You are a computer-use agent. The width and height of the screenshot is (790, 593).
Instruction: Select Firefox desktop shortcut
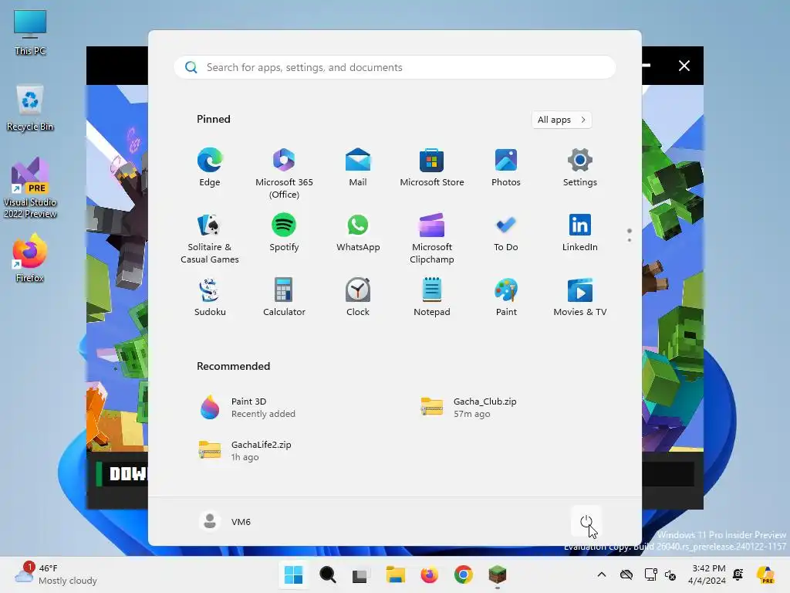(30, 258)
